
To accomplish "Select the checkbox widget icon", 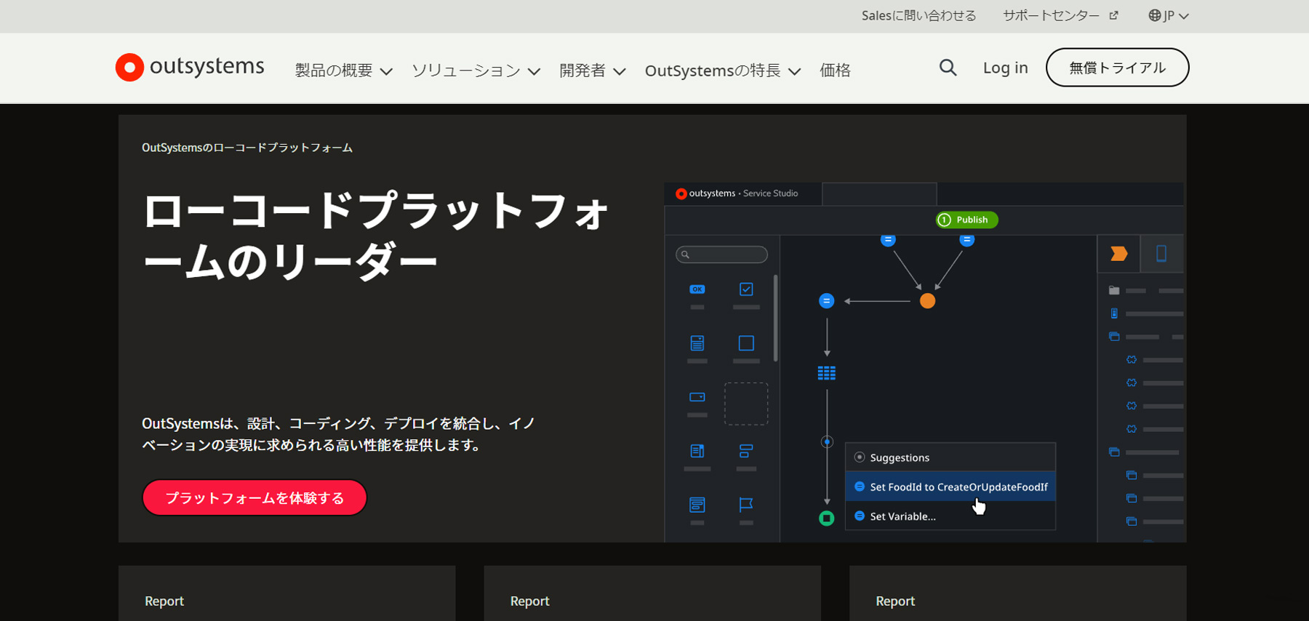I will 746,289.
